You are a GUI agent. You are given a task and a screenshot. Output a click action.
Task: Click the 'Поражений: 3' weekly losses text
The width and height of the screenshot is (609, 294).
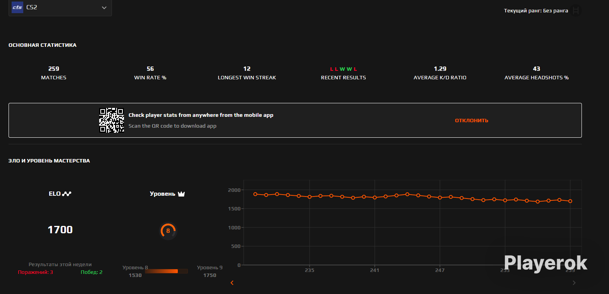(35, 272)
